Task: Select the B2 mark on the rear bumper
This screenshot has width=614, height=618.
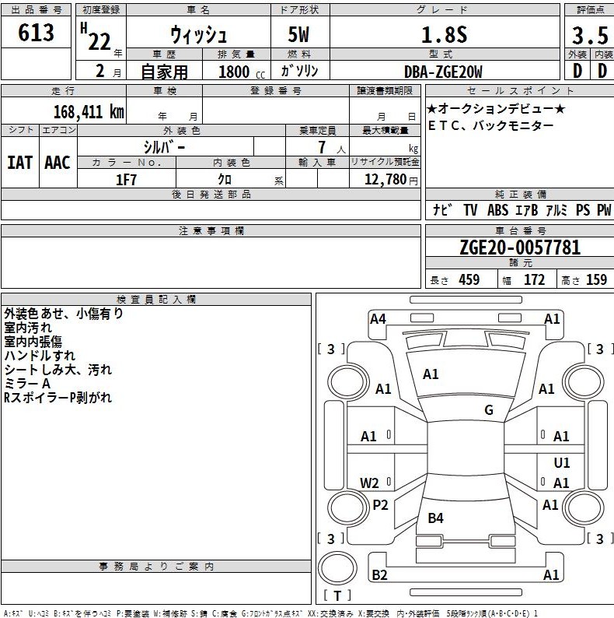Action: tap(380, 575)
